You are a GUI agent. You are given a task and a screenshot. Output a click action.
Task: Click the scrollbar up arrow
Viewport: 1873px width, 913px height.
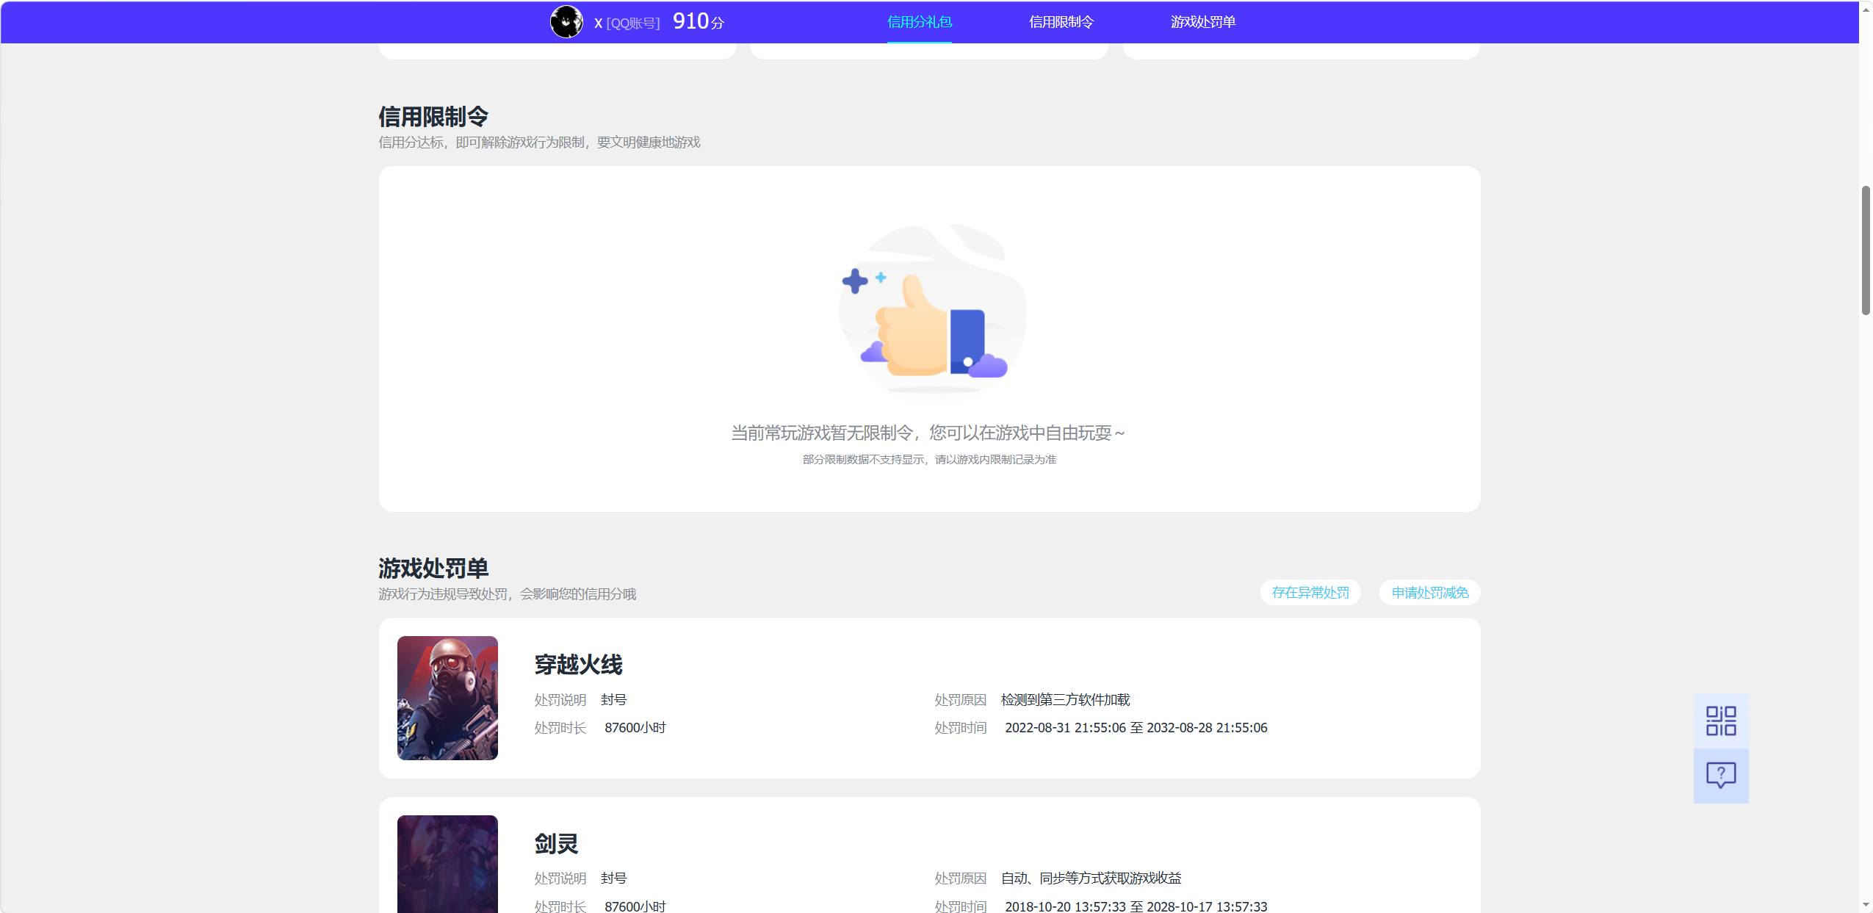click(x=1866, y=9)
